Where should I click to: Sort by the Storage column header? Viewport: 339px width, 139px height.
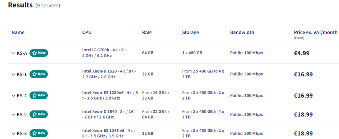click(x=190, y=32)
